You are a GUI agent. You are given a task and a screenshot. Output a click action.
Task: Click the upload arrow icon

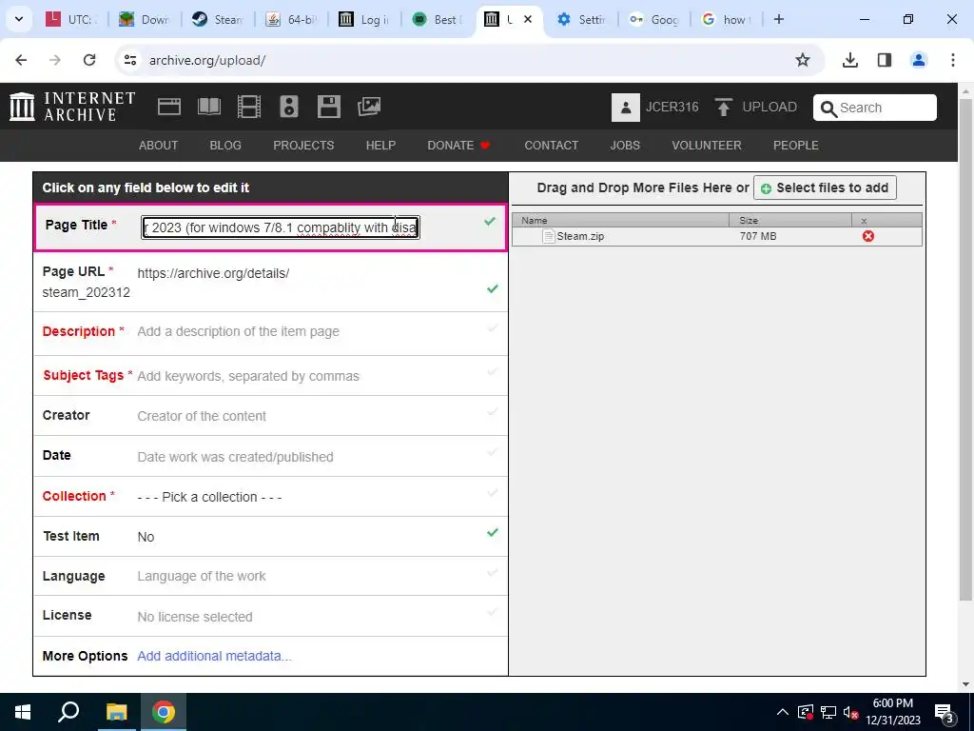tap(723, 107)
